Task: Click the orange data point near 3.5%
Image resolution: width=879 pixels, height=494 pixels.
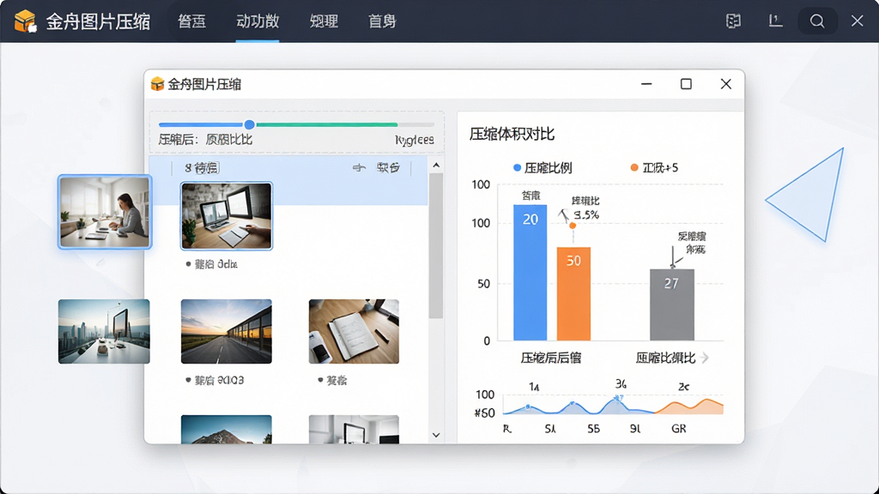Action: point(573,226)
